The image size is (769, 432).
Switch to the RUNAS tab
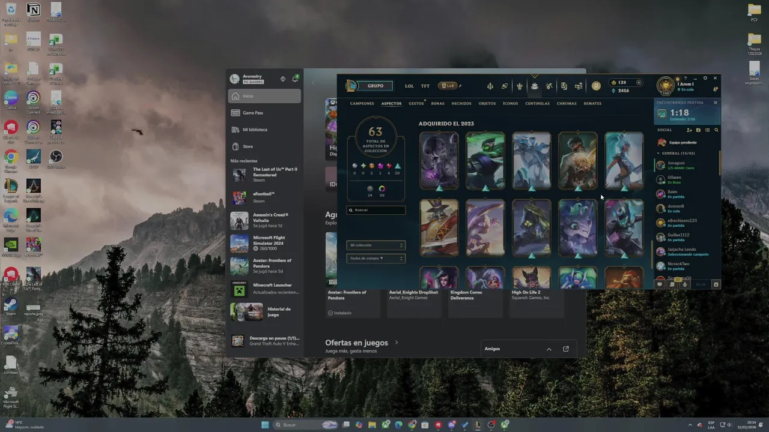click(x=438, y=103)
